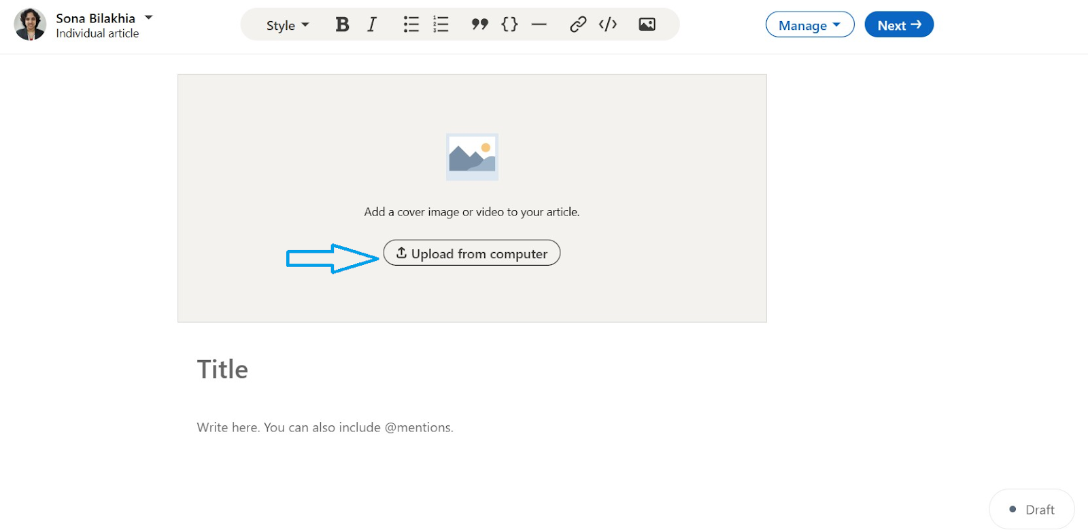Screen dimensions: 1088x530
Task: Insert an image from the toolbar
Action: pos(647,25)
